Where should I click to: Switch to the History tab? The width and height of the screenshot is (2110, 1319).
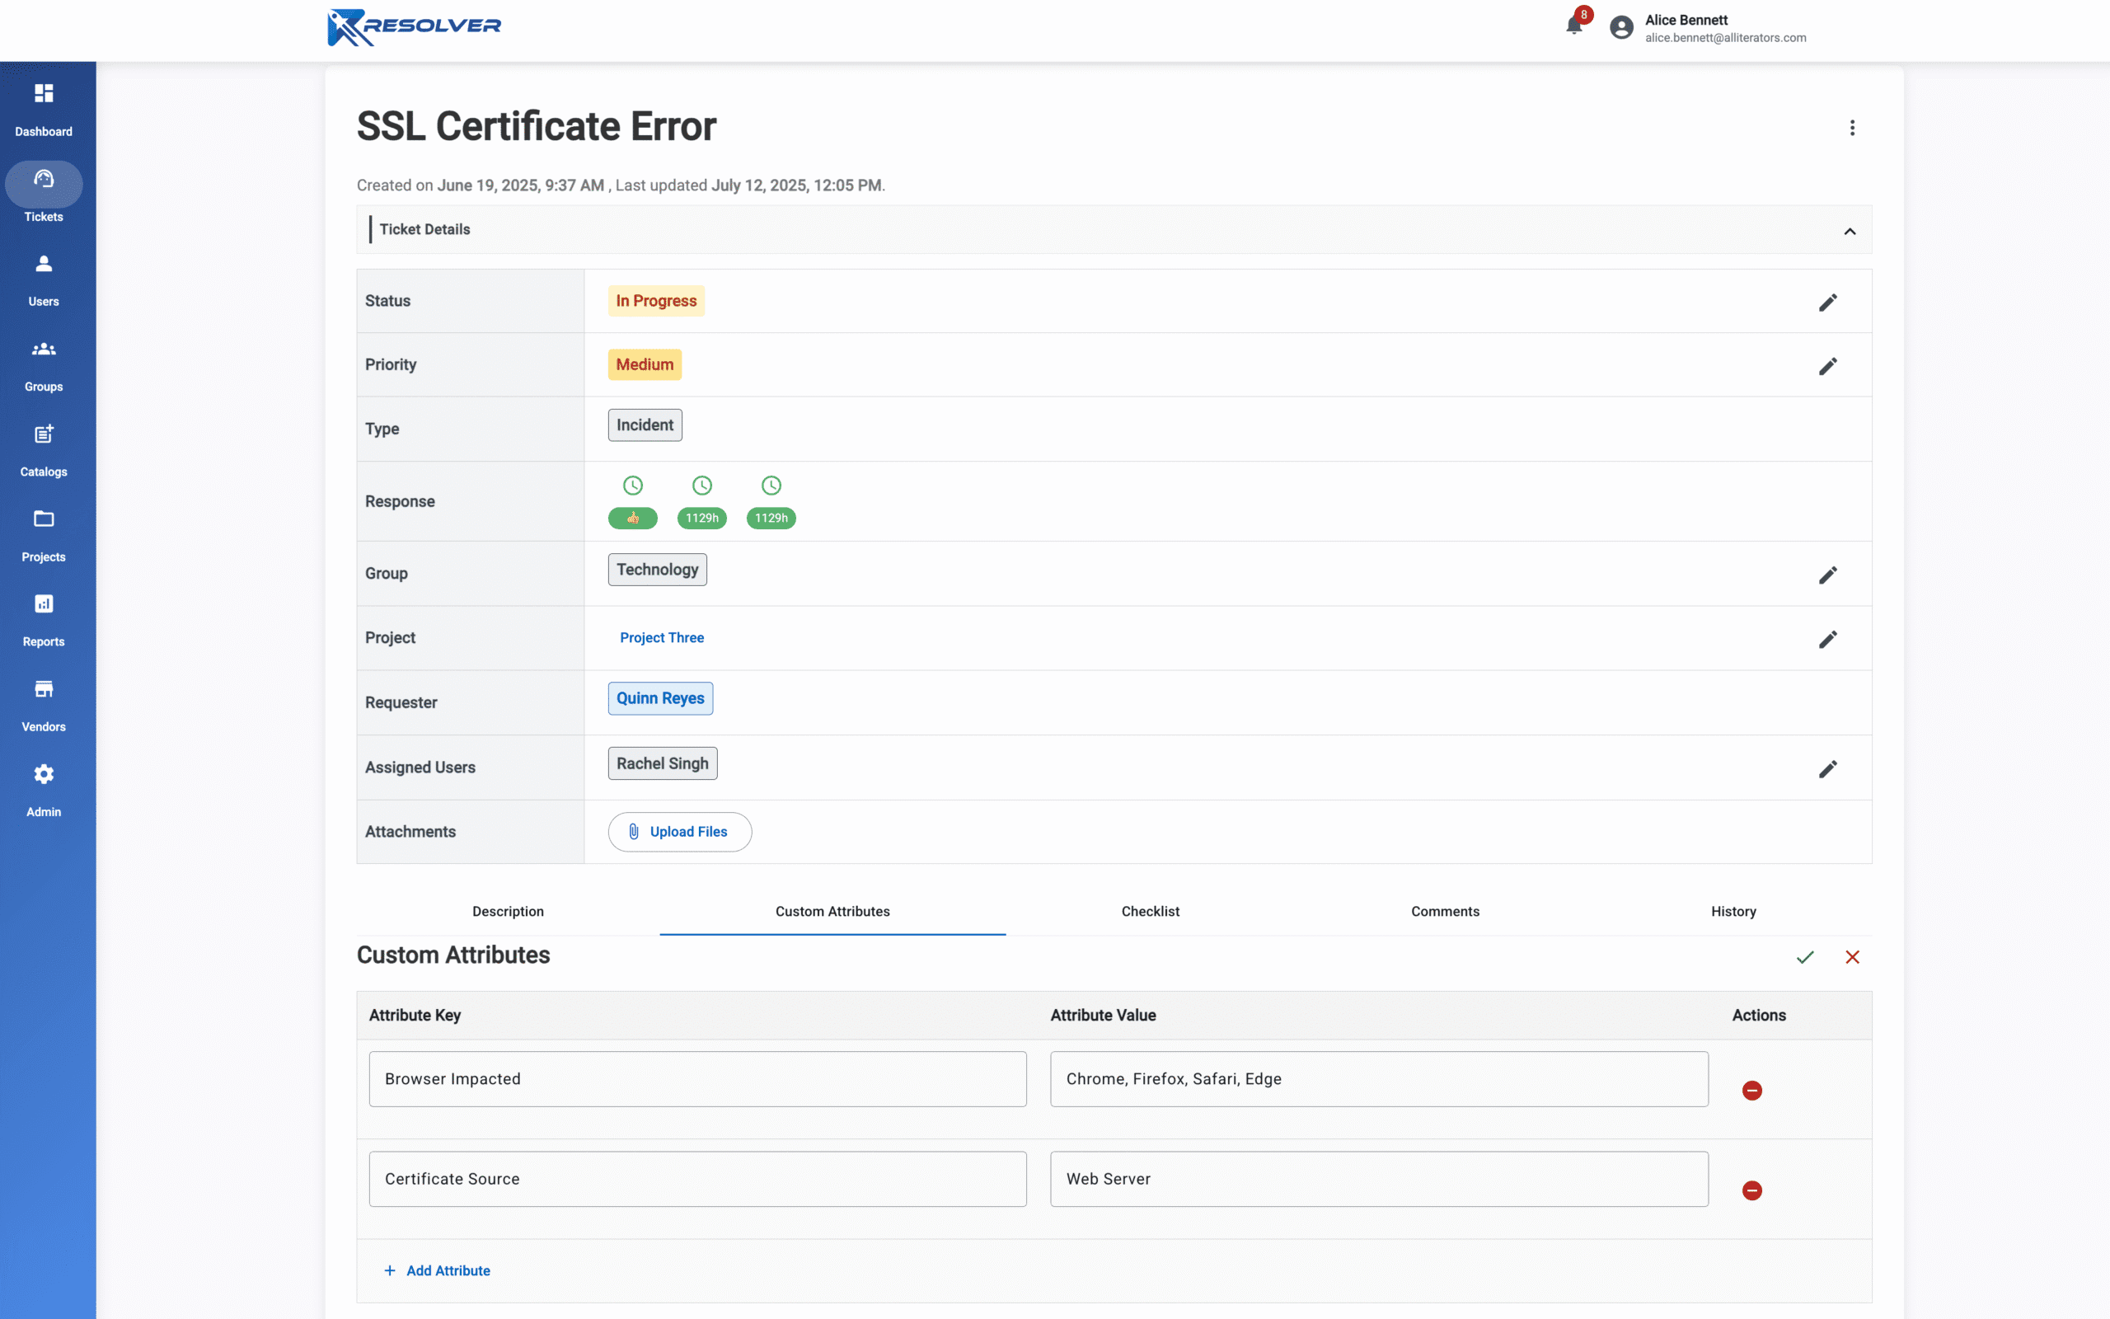point(1733,911)
